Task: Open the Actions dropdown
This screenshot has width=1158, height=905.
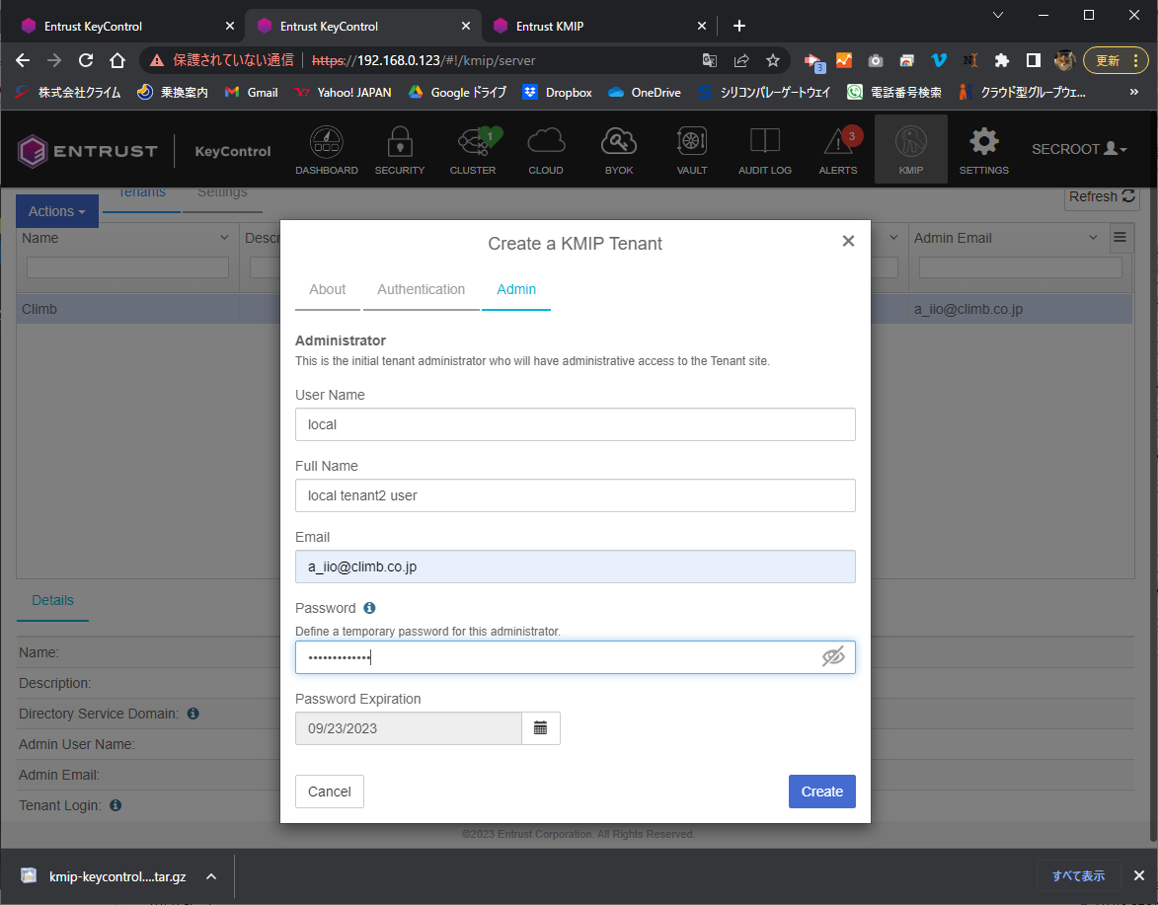Action: point(57,211)
